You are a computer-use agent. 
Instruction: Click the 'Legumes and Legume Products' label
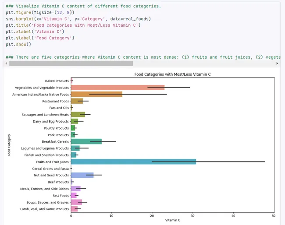click(x=45, y=148)
